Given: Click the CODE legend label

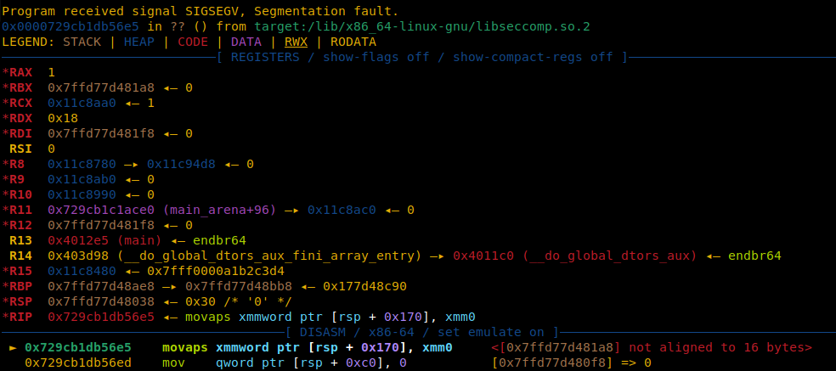Looking at the screenshot, I should (193, 42).
